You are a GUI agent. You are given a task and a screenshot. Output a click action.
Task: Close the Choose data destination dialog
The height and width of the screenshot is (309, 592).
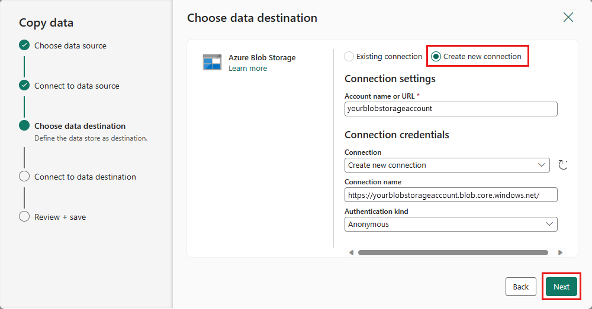tap(568, 17)
